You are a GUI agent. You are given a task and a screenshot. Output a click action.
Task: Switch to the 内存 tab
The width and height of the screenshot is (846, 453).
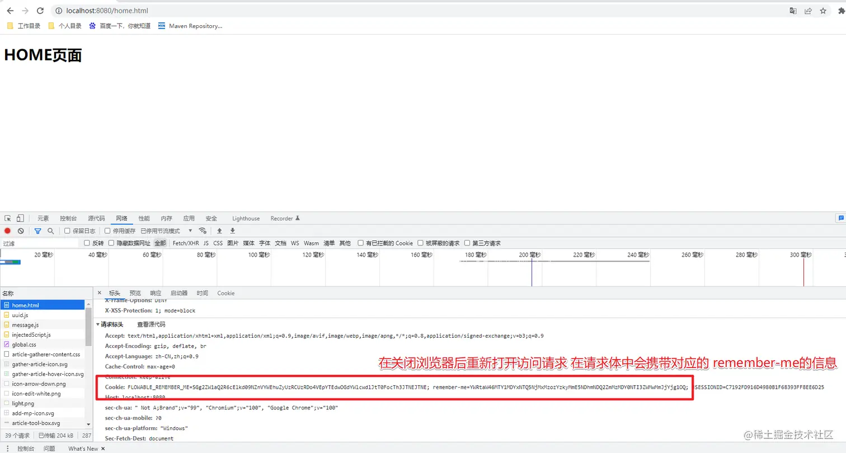166,219
